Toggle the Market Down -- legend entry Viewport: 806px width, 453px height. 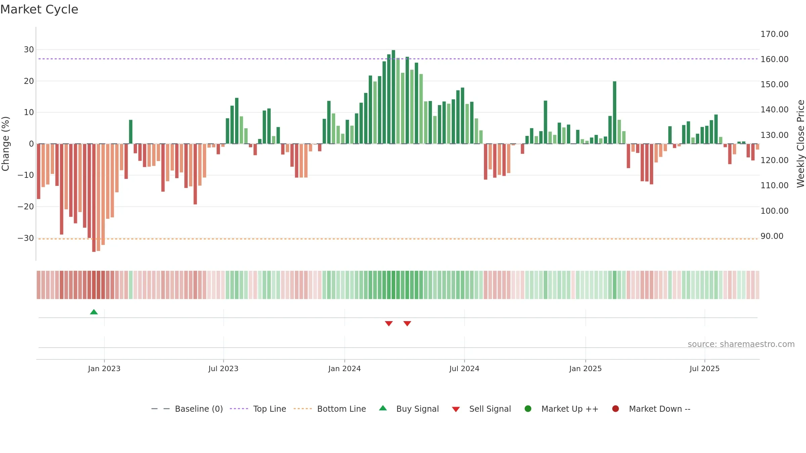651,409
